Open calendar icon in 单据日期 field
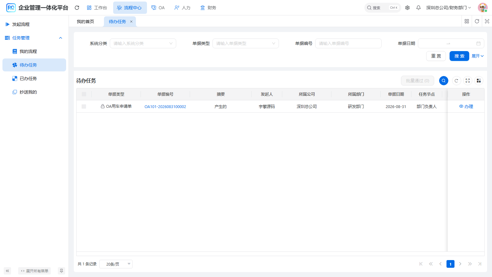The width and height of the screenshot is (492, 277). (x=478, y=43)
